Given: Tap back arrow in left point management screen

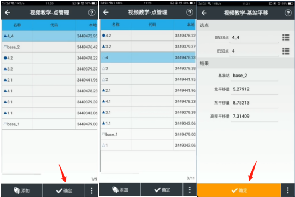Looking at the screenshot, I should [x=8, y=13].
